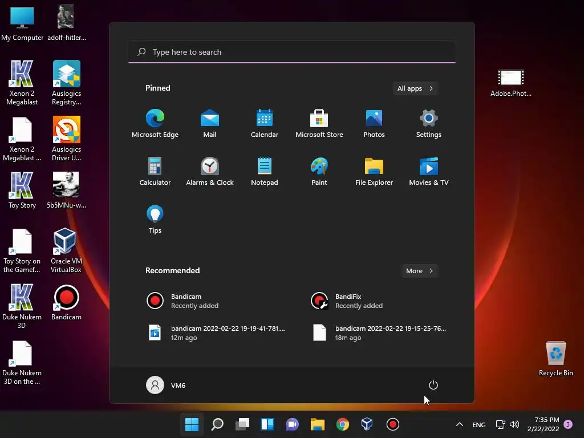
Task: Select Adobe.Phot... video file on desktop
Action: coord(510,83)
